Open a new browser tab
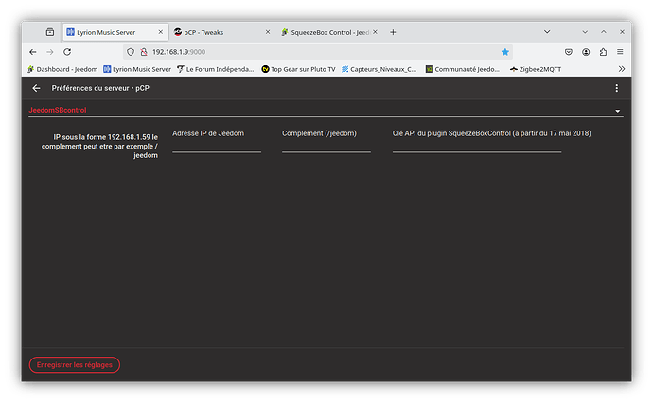Viewport: 653px width, 403px height. 393,32
